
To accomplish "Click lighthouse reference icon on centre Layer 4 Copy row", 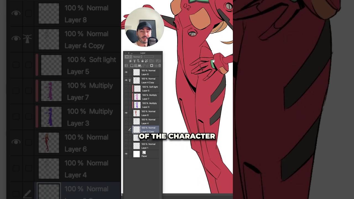I will (x=130, y=80).
